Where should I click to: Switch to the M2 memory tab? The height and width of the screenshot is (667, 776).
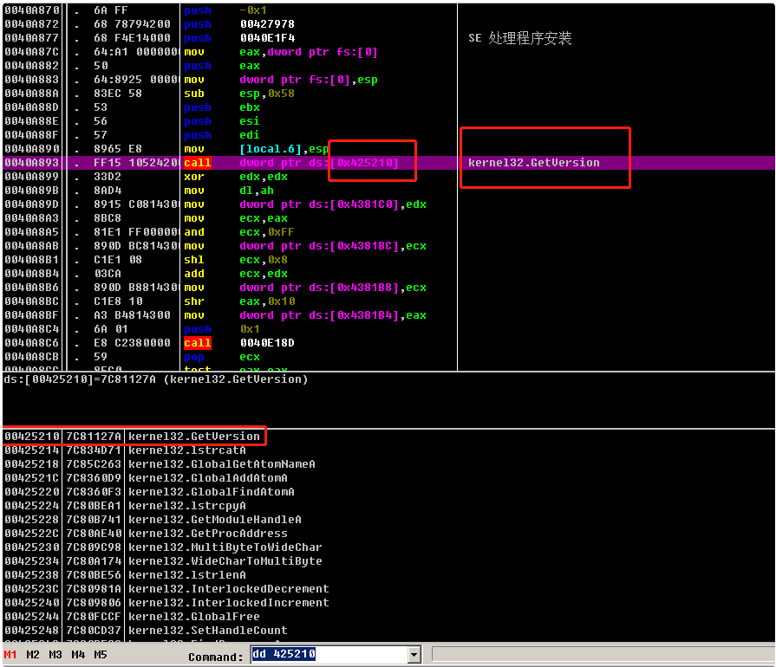click(33, 655)
